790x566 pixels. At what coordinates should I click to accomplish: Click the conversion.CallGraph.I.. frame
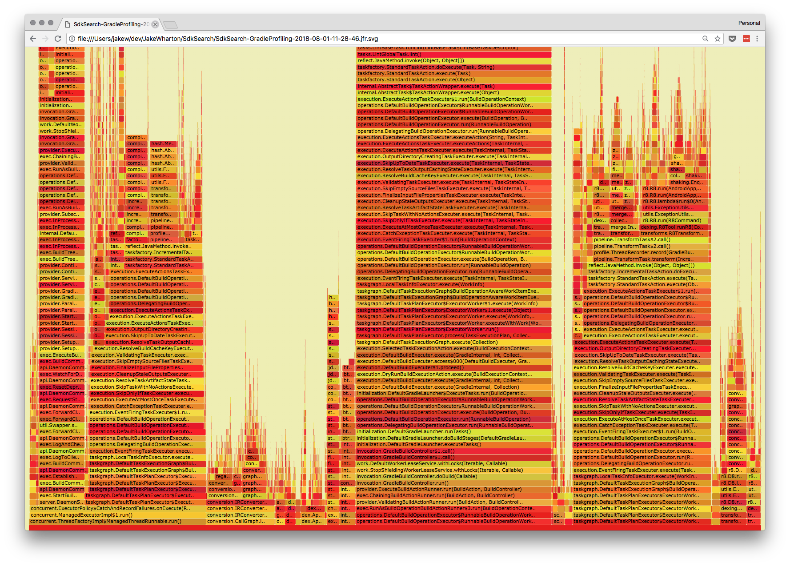240,521
